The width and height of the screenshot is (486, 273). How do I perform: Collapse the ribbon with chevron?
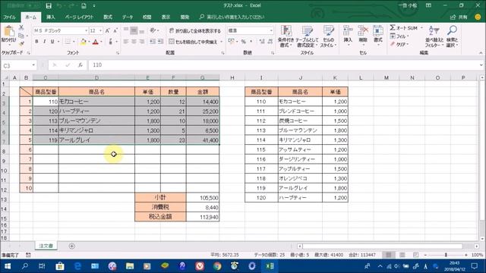click(481, 53)
